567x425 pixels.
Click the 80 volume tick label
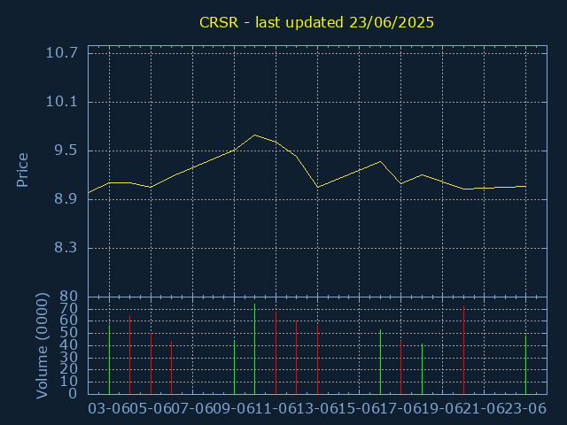pyautogui.click(x=69, y=297)
